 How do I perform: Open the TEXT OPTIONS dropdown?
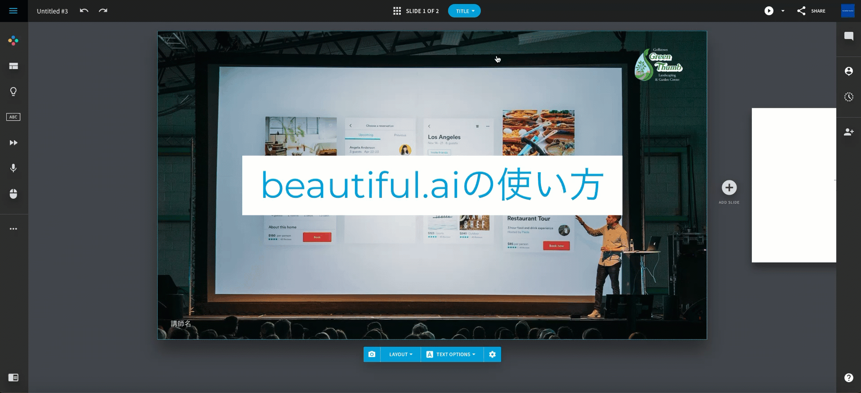[452, 354]
